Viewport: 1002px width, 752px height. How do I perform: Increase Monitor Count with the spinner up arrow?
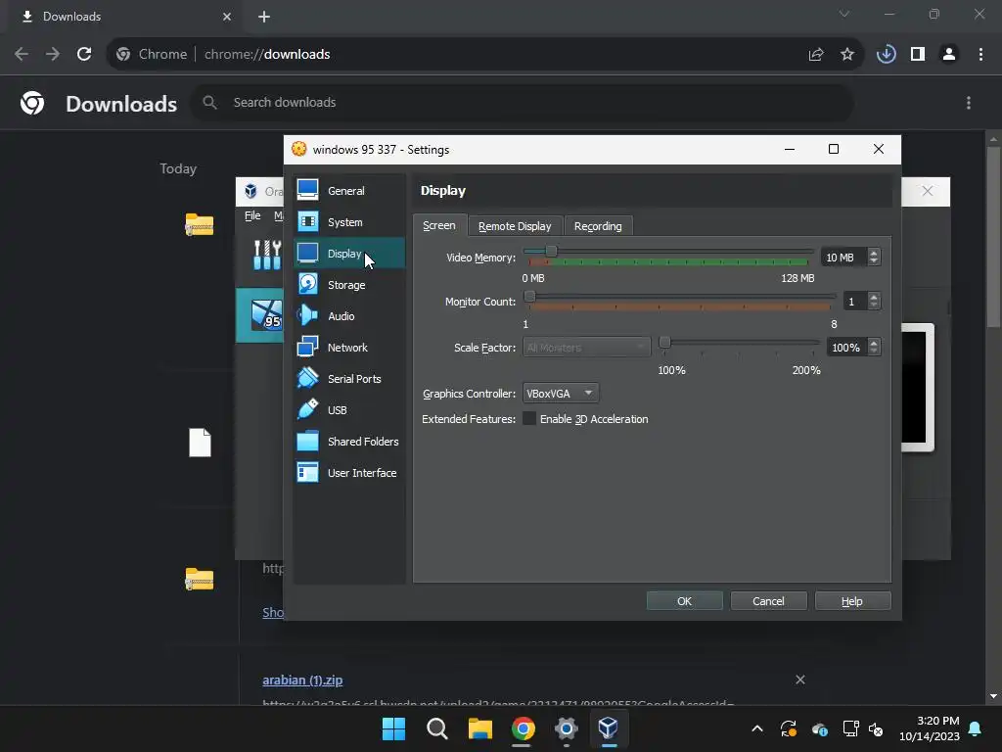point(874,297)
